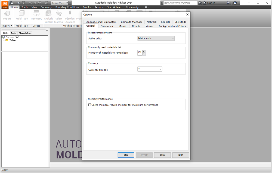Click the job manager icon next to Active View

pos(47,3)
